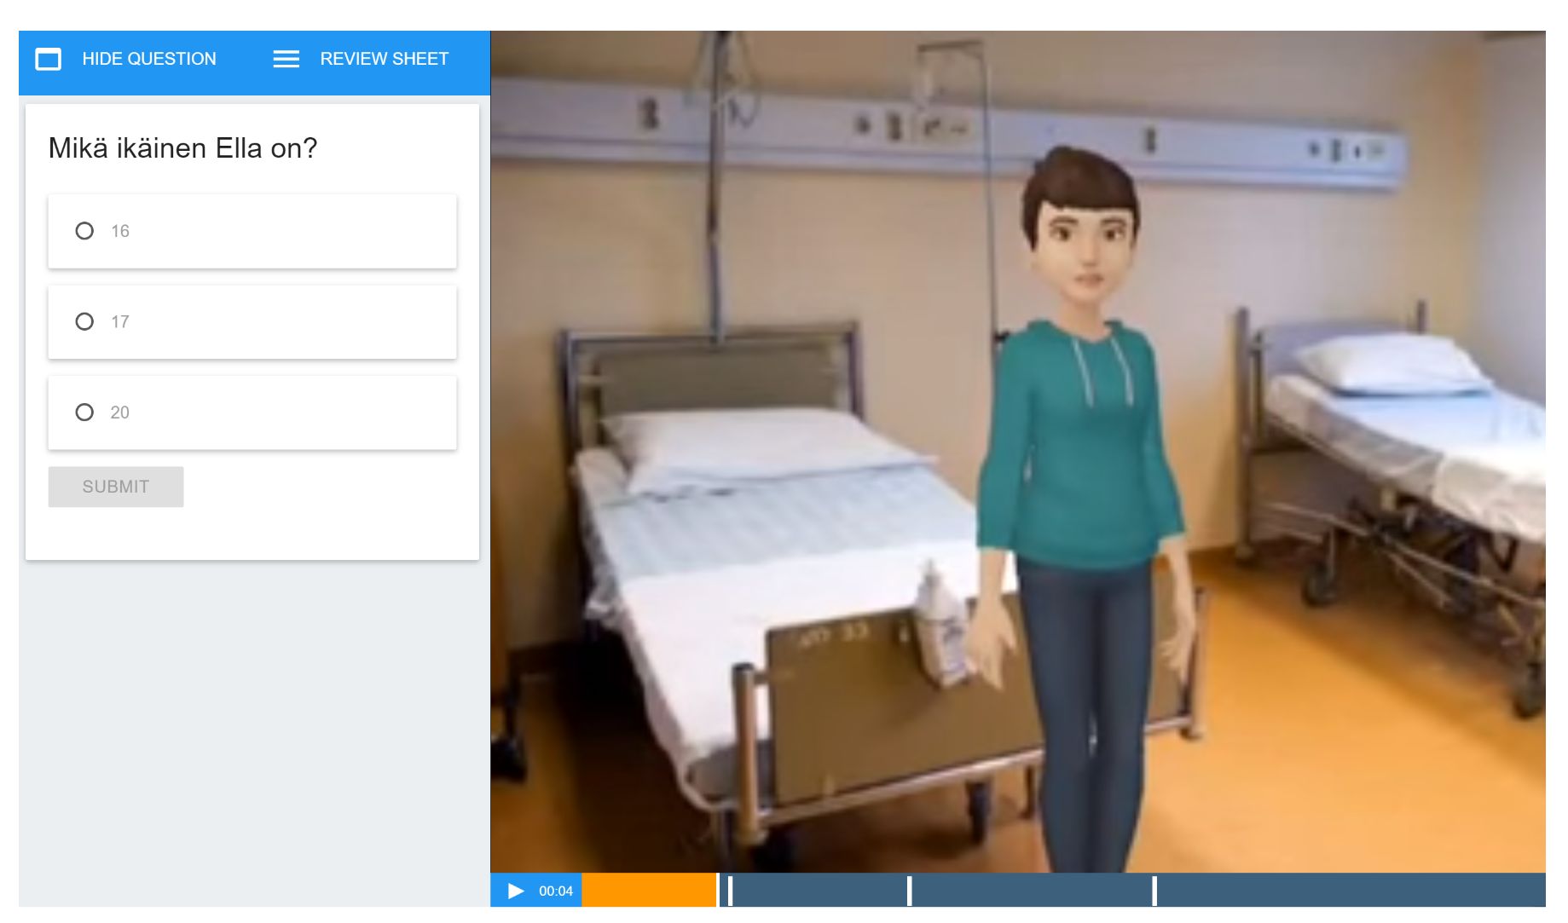
Task: Jump to the third white timeline marker
Action: click(1154, 891)
